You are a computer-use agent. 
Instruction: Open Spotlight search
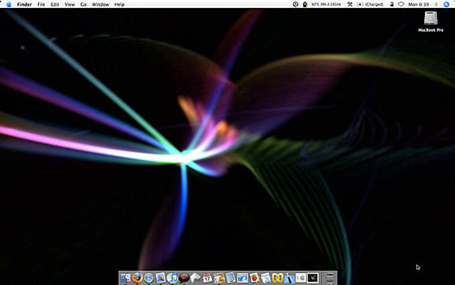pos(446,5)
